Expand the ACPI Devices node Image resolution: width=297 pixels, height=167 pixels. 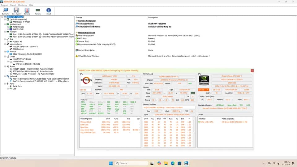click(x=8, y=27)
